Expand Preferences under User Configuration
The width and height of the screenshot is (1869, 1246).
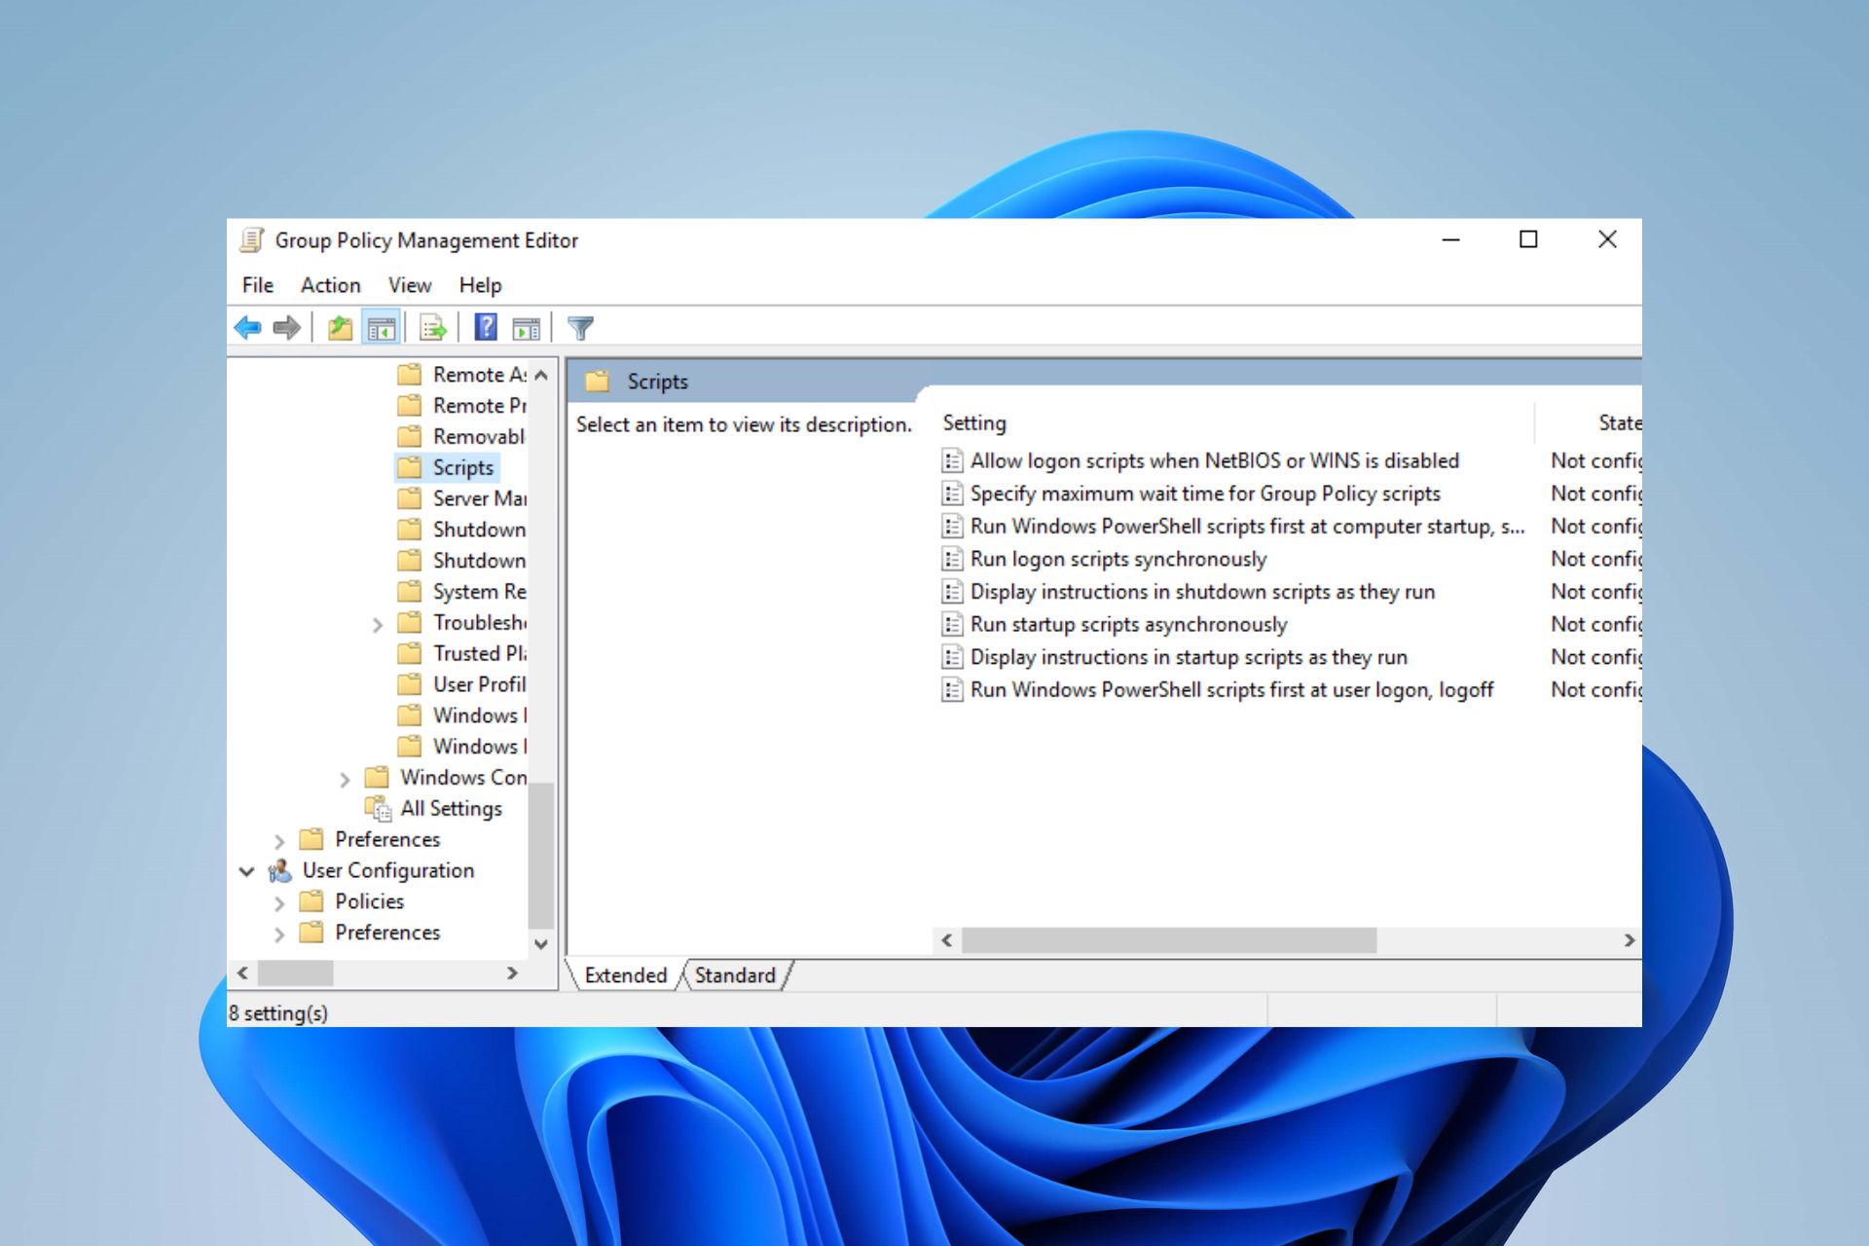pos(279,934)
